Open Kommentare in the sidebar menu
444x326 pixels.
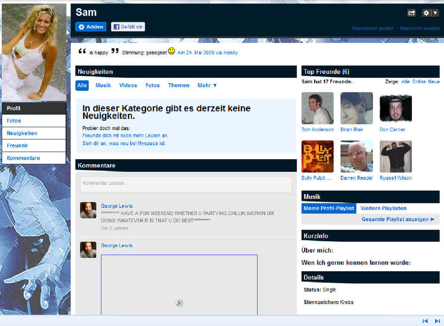(34, 158)
